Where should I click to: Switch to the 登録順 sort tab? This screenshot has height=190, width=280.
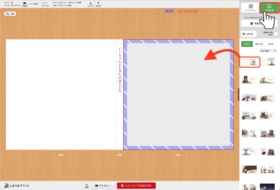tap(247, 44)
